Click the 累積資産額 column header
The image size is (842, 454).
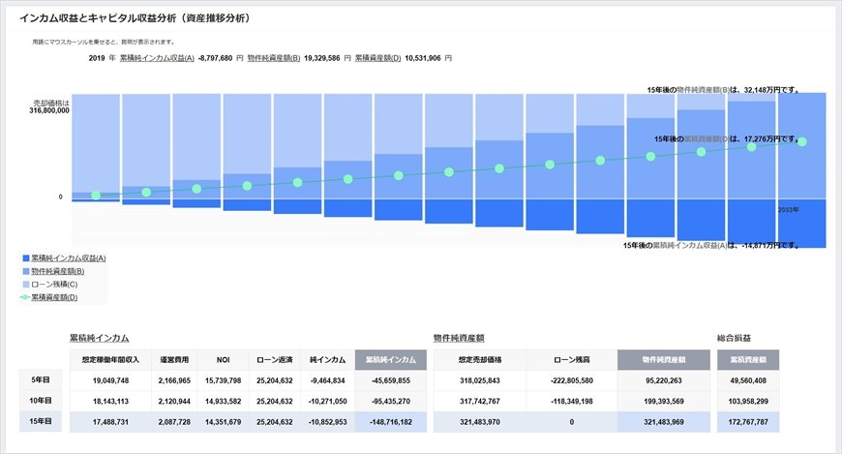tap(747, 360)
